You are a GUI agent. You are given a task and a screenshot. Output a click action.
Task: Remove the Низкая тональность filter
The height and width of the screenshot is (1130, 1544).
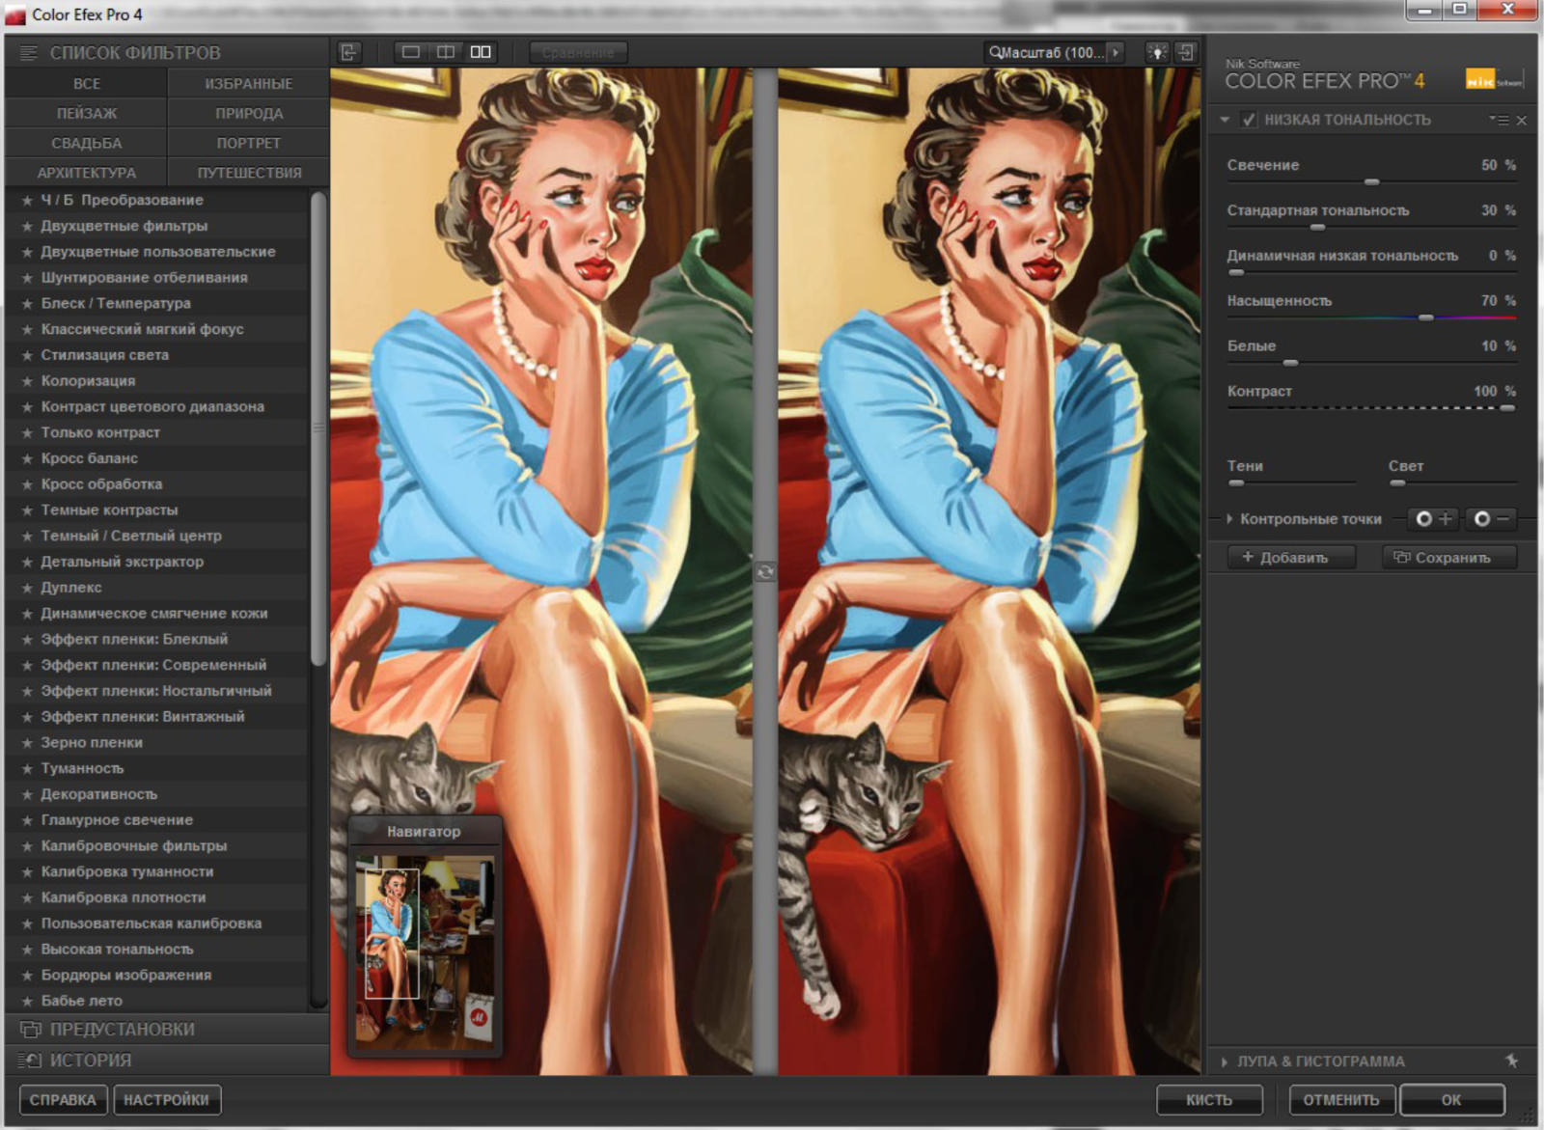(1522, 121)
